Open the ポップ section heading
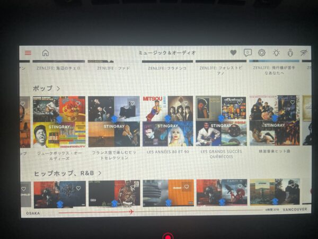318x239 pixels. point(43,88)
